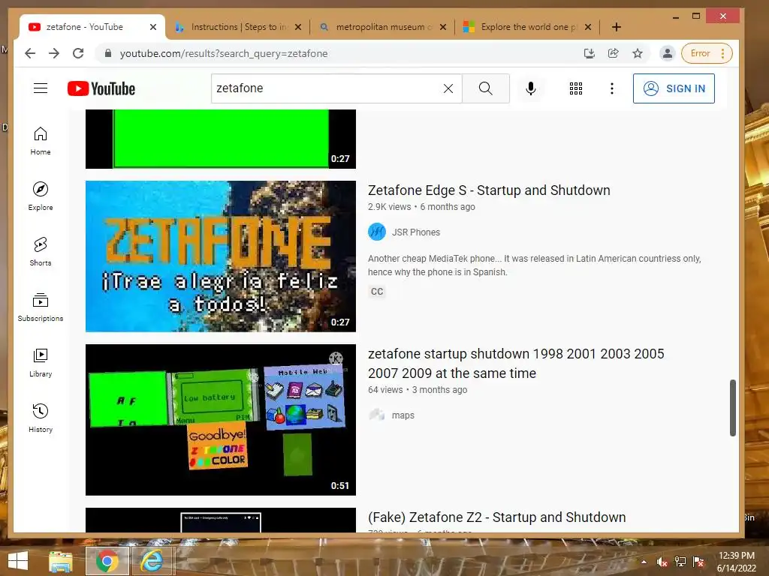Open maps channel avatar

[377, 415]
